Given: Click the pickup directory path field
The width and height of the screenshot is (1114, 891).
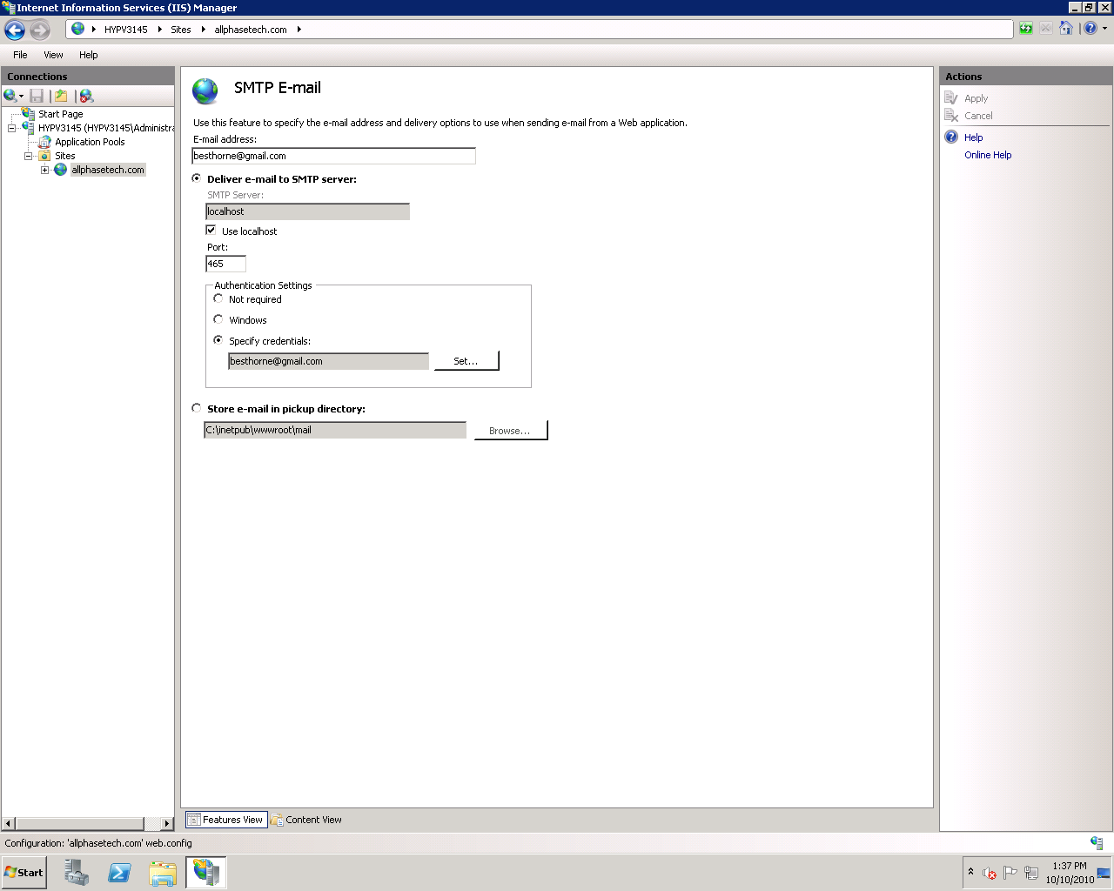Looking at the screenshot, I should pyautogui.click(x=335, y=430).
